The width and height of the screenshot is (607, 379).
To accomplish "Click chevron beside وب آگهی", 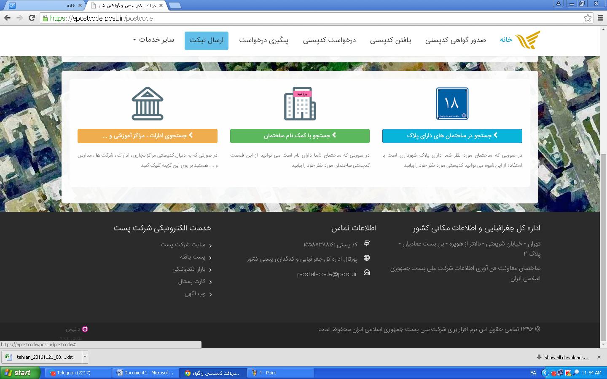I will tap(210, 294).
